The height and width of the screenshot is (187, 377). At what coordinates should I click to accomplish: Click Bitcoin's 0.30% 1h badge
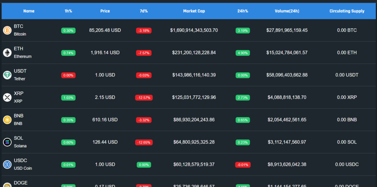point(68,30)
